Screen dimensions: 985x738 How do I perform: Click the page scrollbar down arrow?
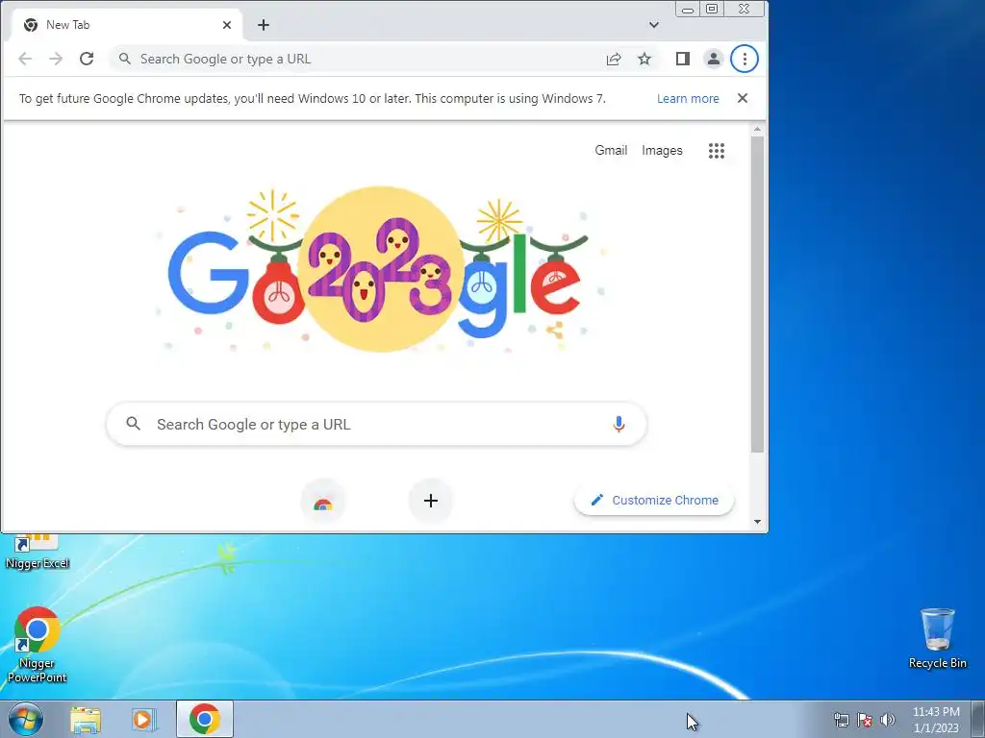pos(757,522)
